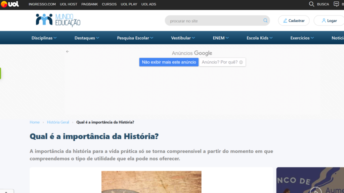Expand the Exercícios dropdown menu
This screenshot has height=193, width=344.
point(302,38)
